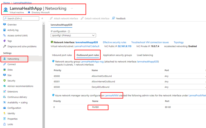Select the DenyAllOutBound rule
The height and width of the screenshot is (128, 206).
129,87
